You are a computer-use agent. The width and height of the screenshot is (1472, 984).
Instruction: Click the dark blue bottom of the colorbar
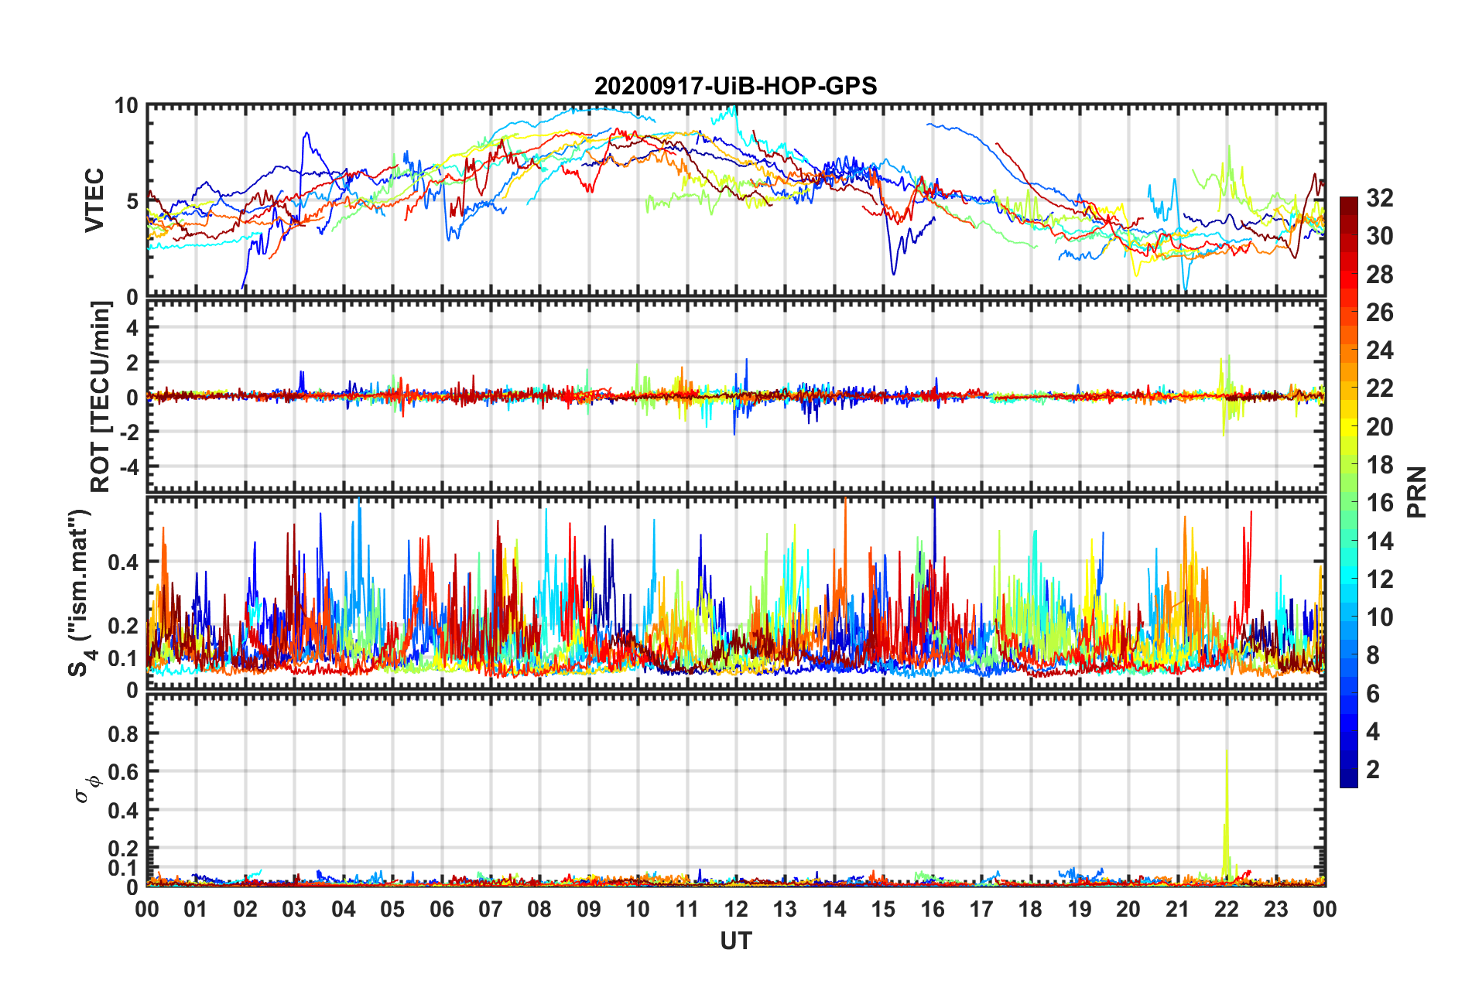click(x=1348, y=781)
